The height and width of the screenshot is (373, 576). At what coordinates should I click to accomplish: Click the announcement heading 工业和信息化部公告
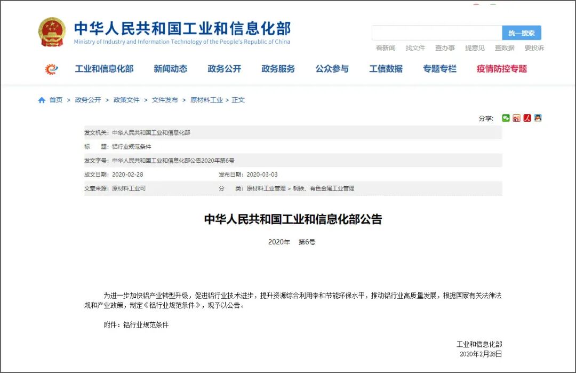tap(293, 219)
